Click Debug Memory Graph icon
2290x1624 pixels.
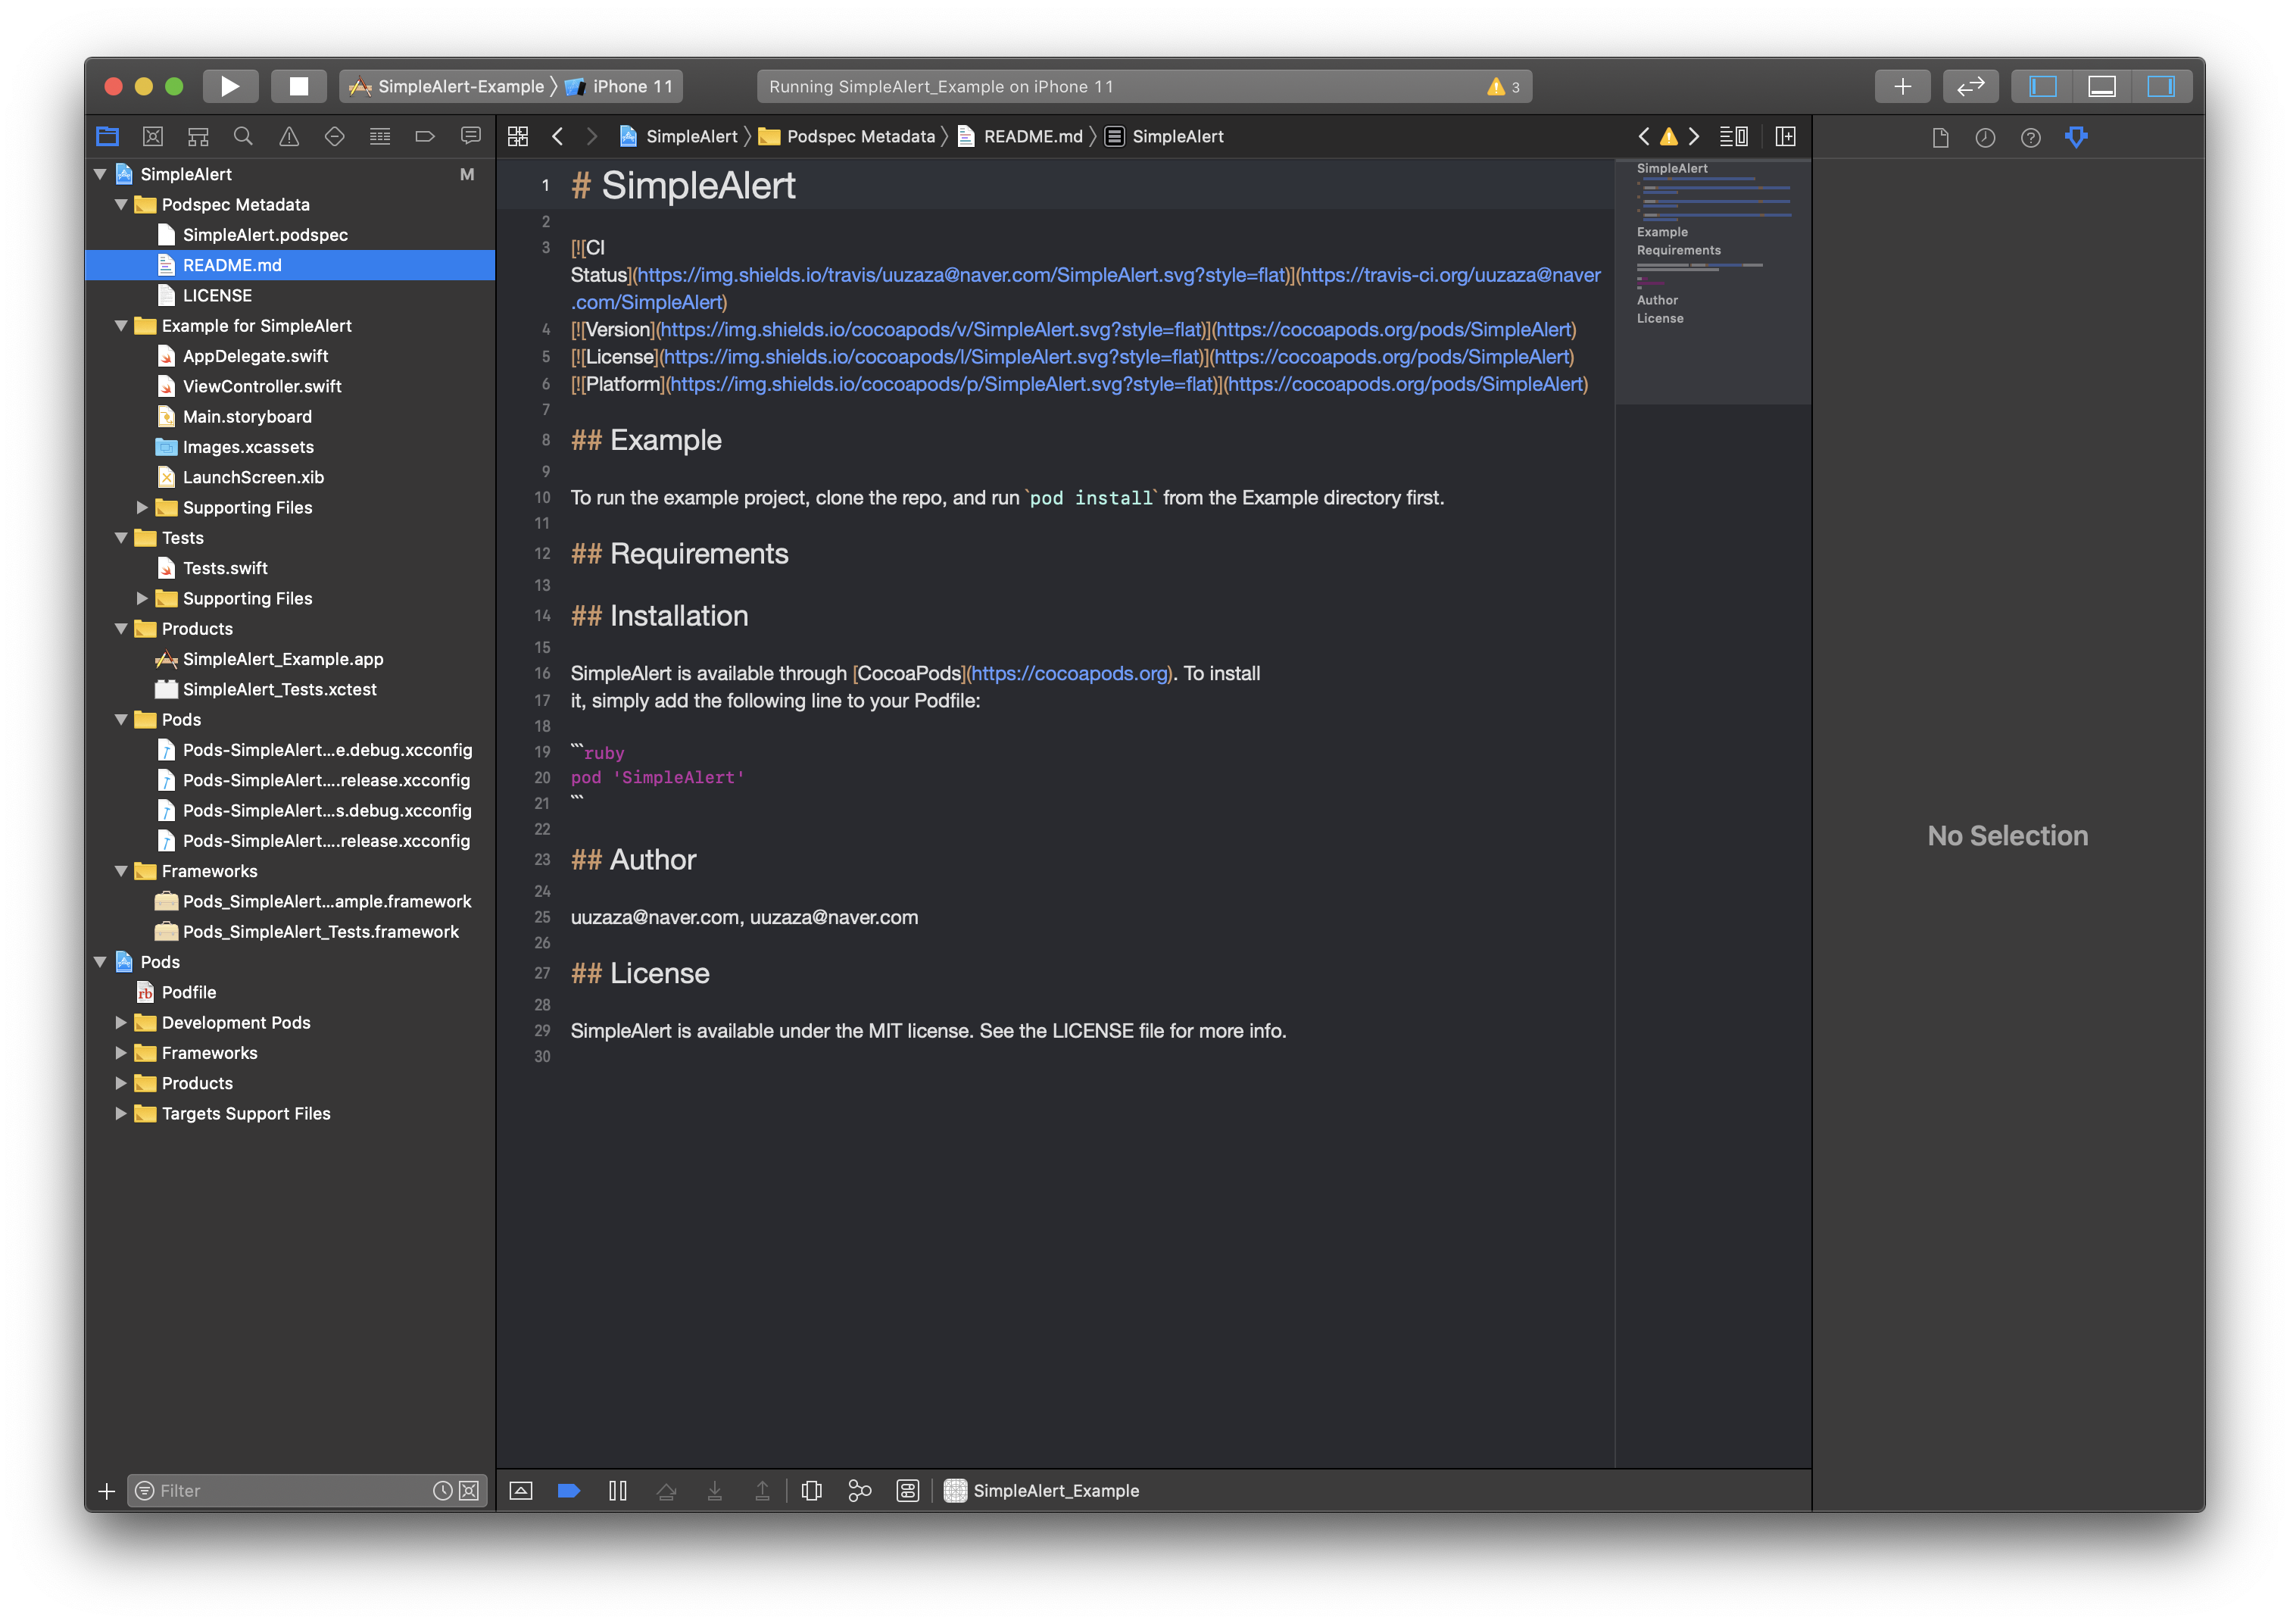point(860,1490)
